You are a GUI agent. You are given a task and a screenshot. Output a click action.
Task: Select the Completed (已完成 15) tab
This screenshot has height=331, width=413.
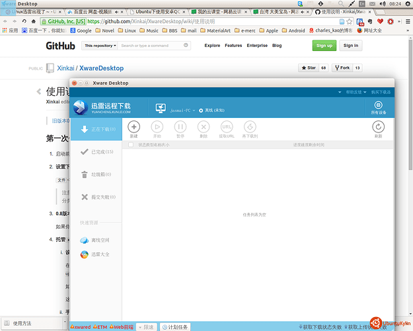click(96, 152)
